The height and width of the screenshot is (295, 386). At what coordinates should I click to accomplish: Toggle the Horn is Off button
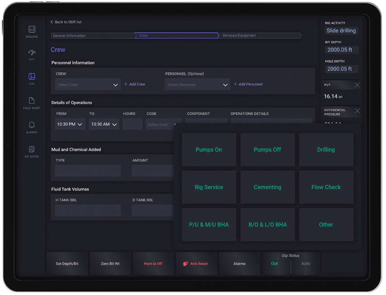(153, 263)
